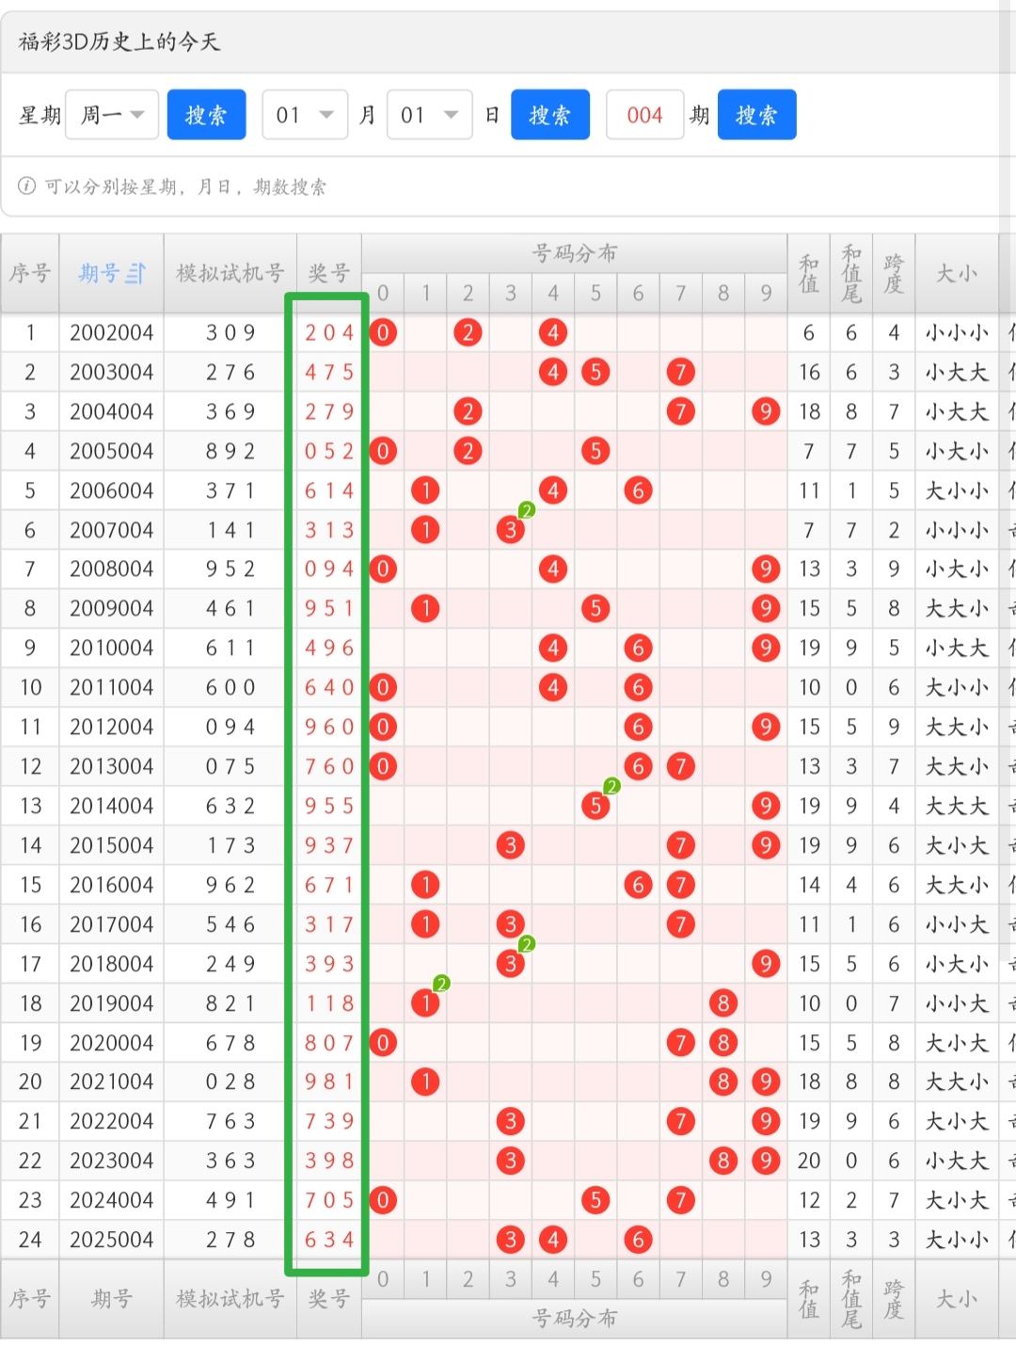
Task: Open the day dropdown before 日
Action: [429, 115]
